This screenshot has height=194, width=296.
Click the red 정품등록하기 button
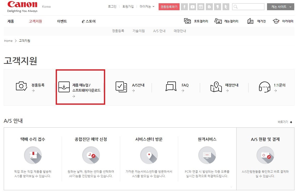[x=169, y=7]
